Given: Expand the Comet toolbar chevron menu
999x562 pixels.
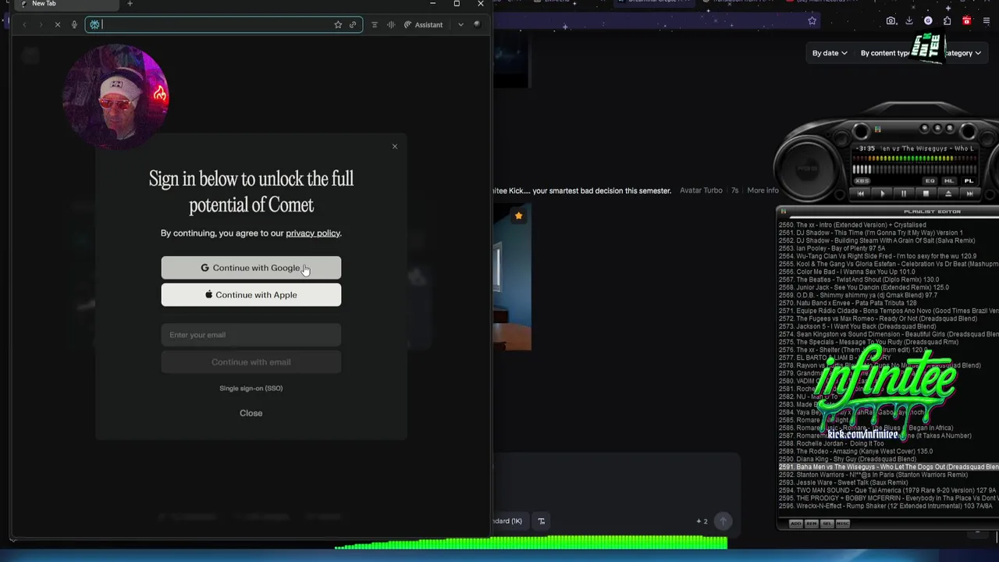Looking at the screenshot, I should [x=460, y=25].
